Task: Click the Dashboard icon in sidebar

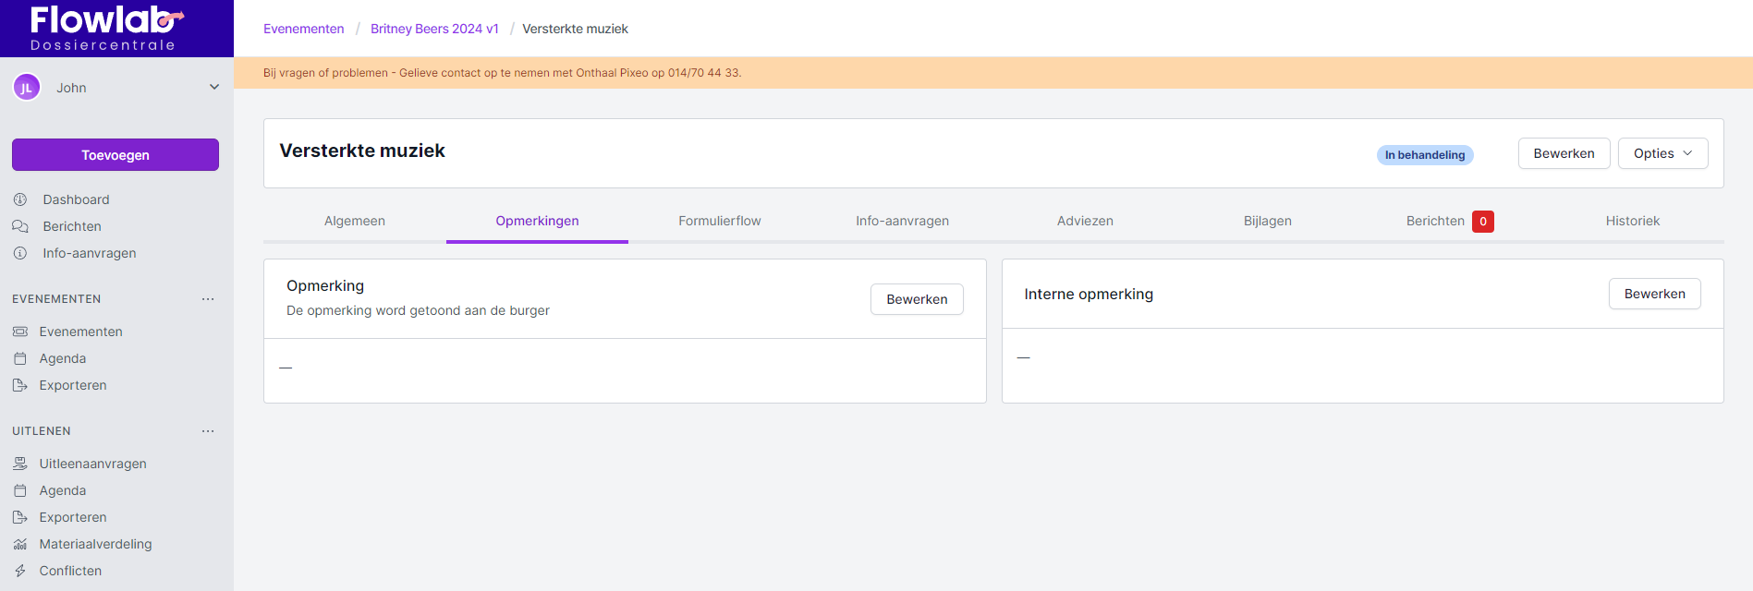Action: click(20, 199)
